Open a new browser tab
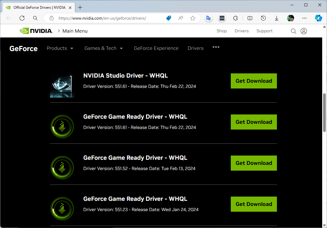This screenshot has height=228, width=327. tap(80, 8)
